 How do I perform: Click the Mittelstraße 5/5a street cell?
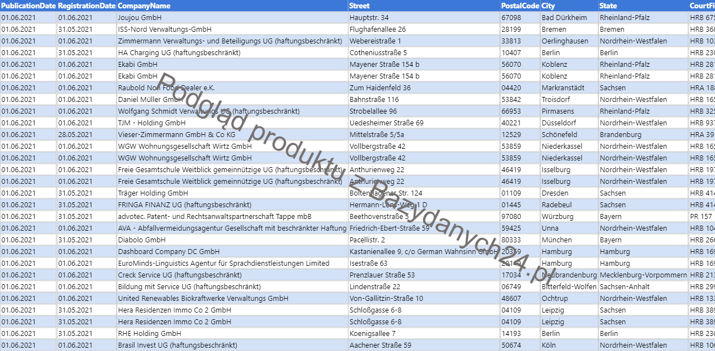pyautogui.click(x=424, y=135)
